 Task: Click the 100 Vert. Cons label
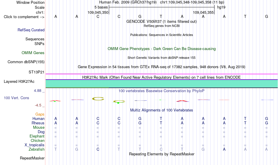(16, 98)
